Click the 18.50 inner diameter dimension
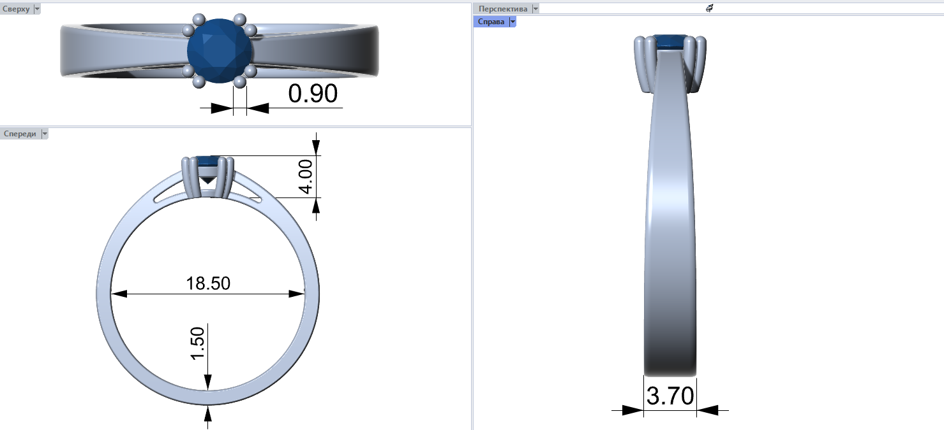Screen dimensions: 944x430 coord(208,283)
